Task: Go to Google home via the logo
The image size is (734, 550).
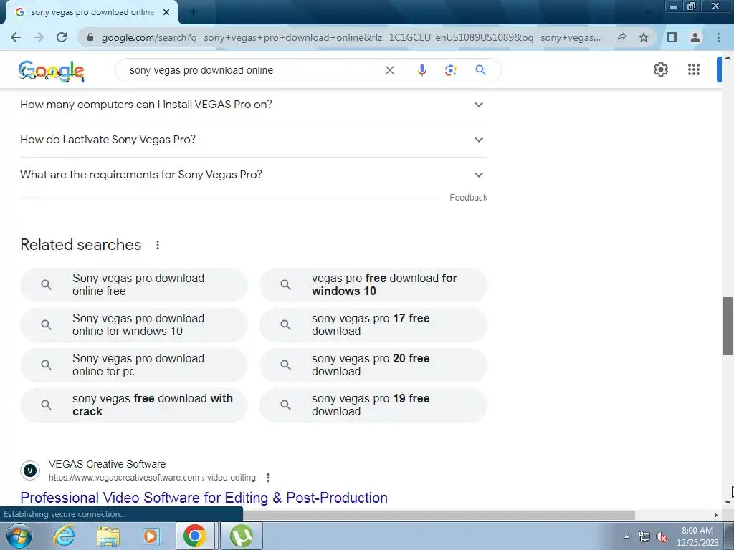Action: coord(52,71)
